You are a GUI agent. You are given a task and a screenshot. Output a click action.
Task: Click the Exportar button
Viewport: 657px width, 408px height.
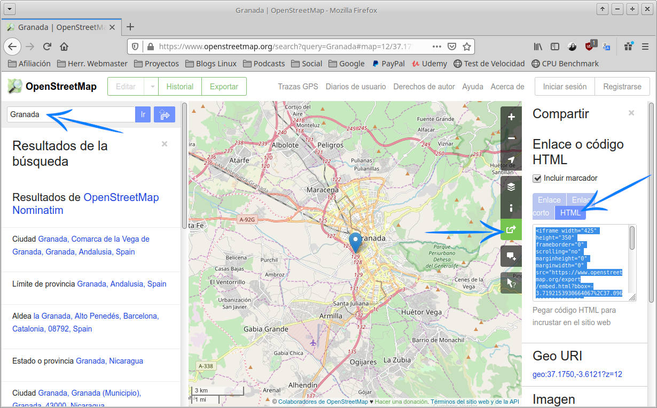(x=224, y=87)
